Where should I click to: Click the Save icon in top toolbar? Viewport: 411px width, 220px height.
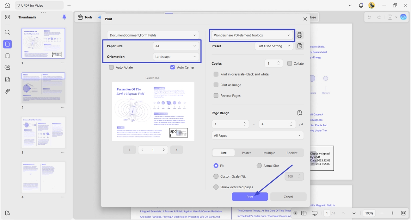click(x=390, y=17)
